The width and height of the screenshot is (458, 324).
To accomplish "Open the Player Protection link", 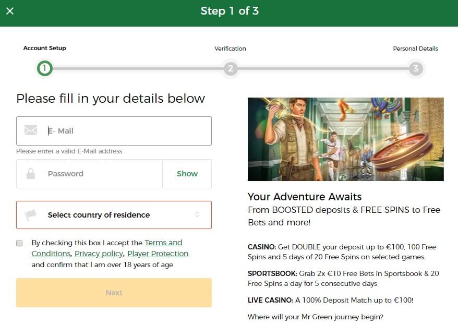I will pos(158,254).
